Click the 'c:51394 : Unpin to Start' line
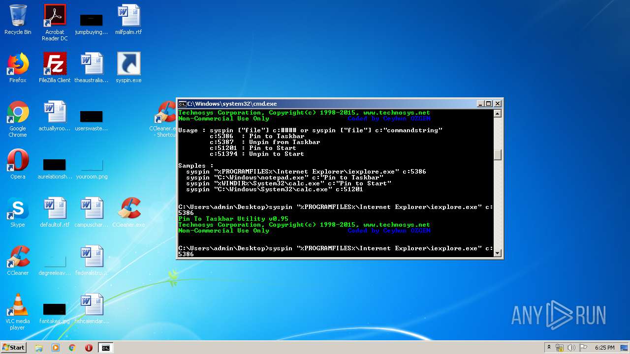 click(x=257, y=154)
